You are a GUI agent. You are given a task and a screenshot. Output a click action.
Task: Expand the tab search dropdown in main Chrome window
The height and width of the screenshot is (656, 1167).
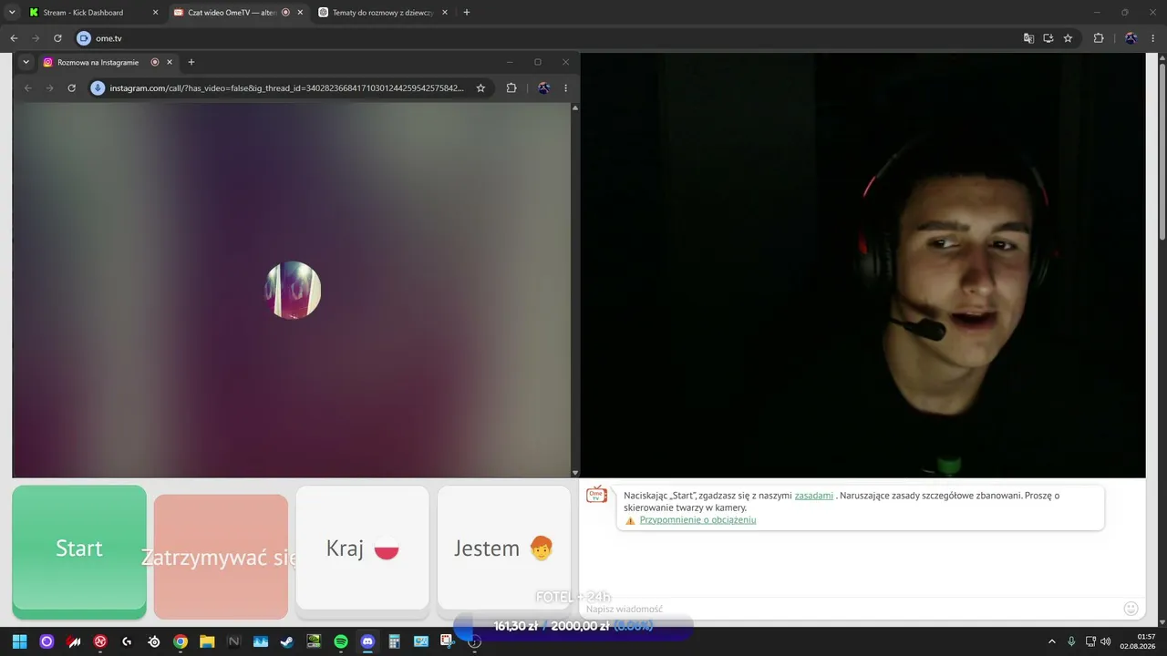point(12,13)
